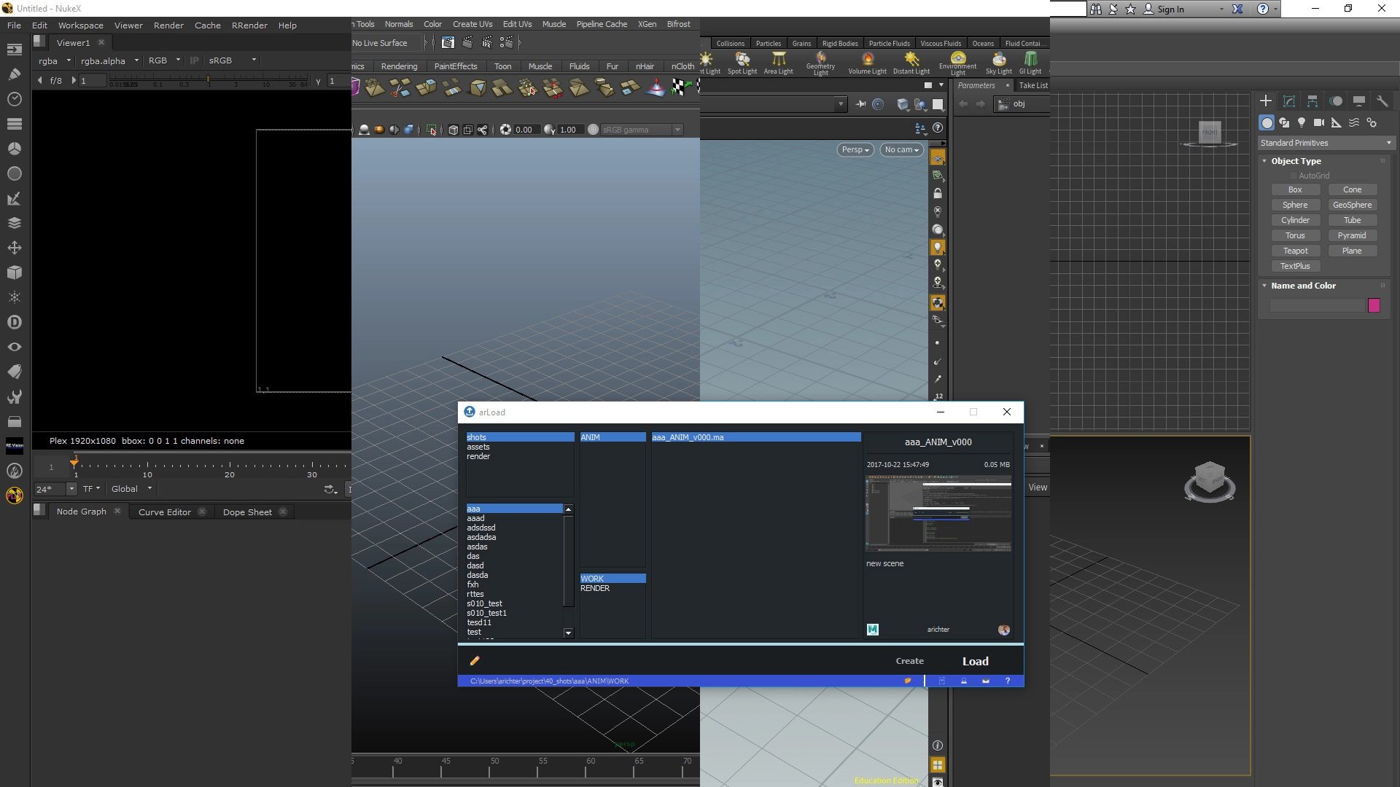The image size is (1400, 787).
Task: Toggle Houdini viewport headlight bulb button
Action: pos(938,247)
